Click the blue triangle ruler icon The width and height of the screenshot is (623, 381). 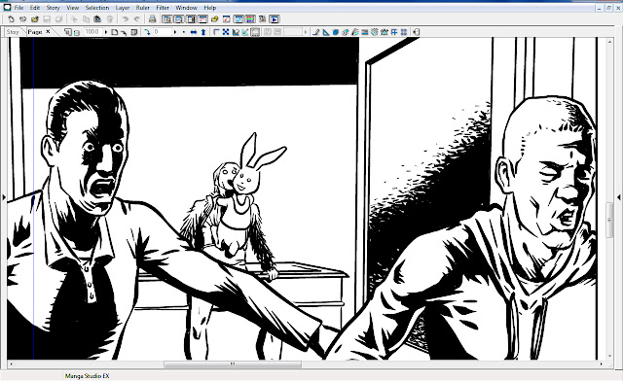[x=326, y=32]
